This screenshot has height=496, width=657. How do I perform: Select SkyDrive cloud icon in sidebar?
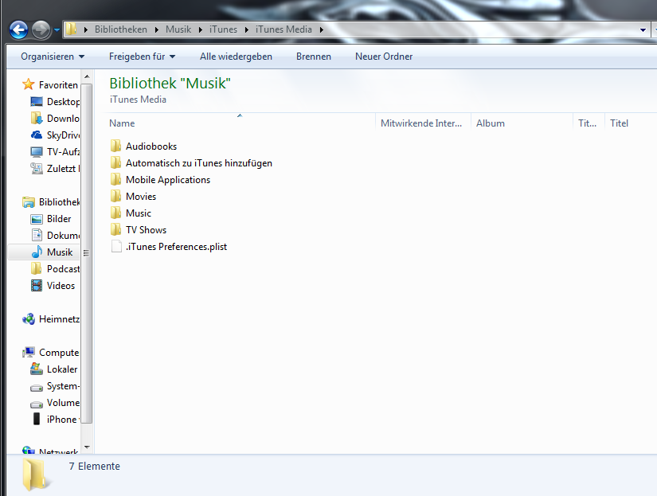pos(37,135)
